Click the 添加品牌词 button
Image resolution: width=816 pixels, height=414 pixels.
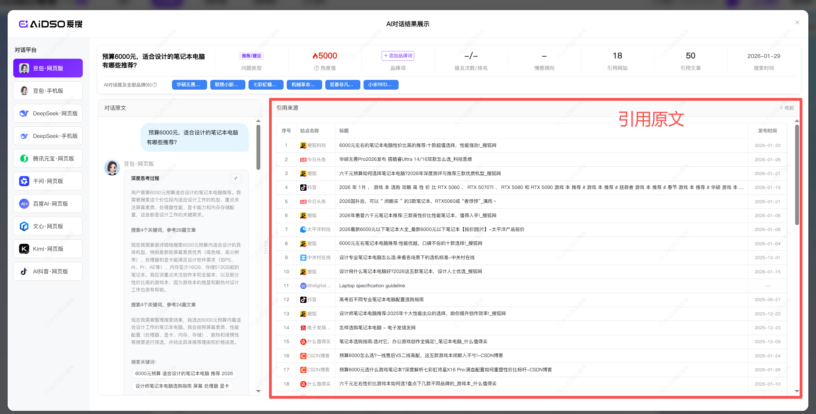[x=398, y=56]
